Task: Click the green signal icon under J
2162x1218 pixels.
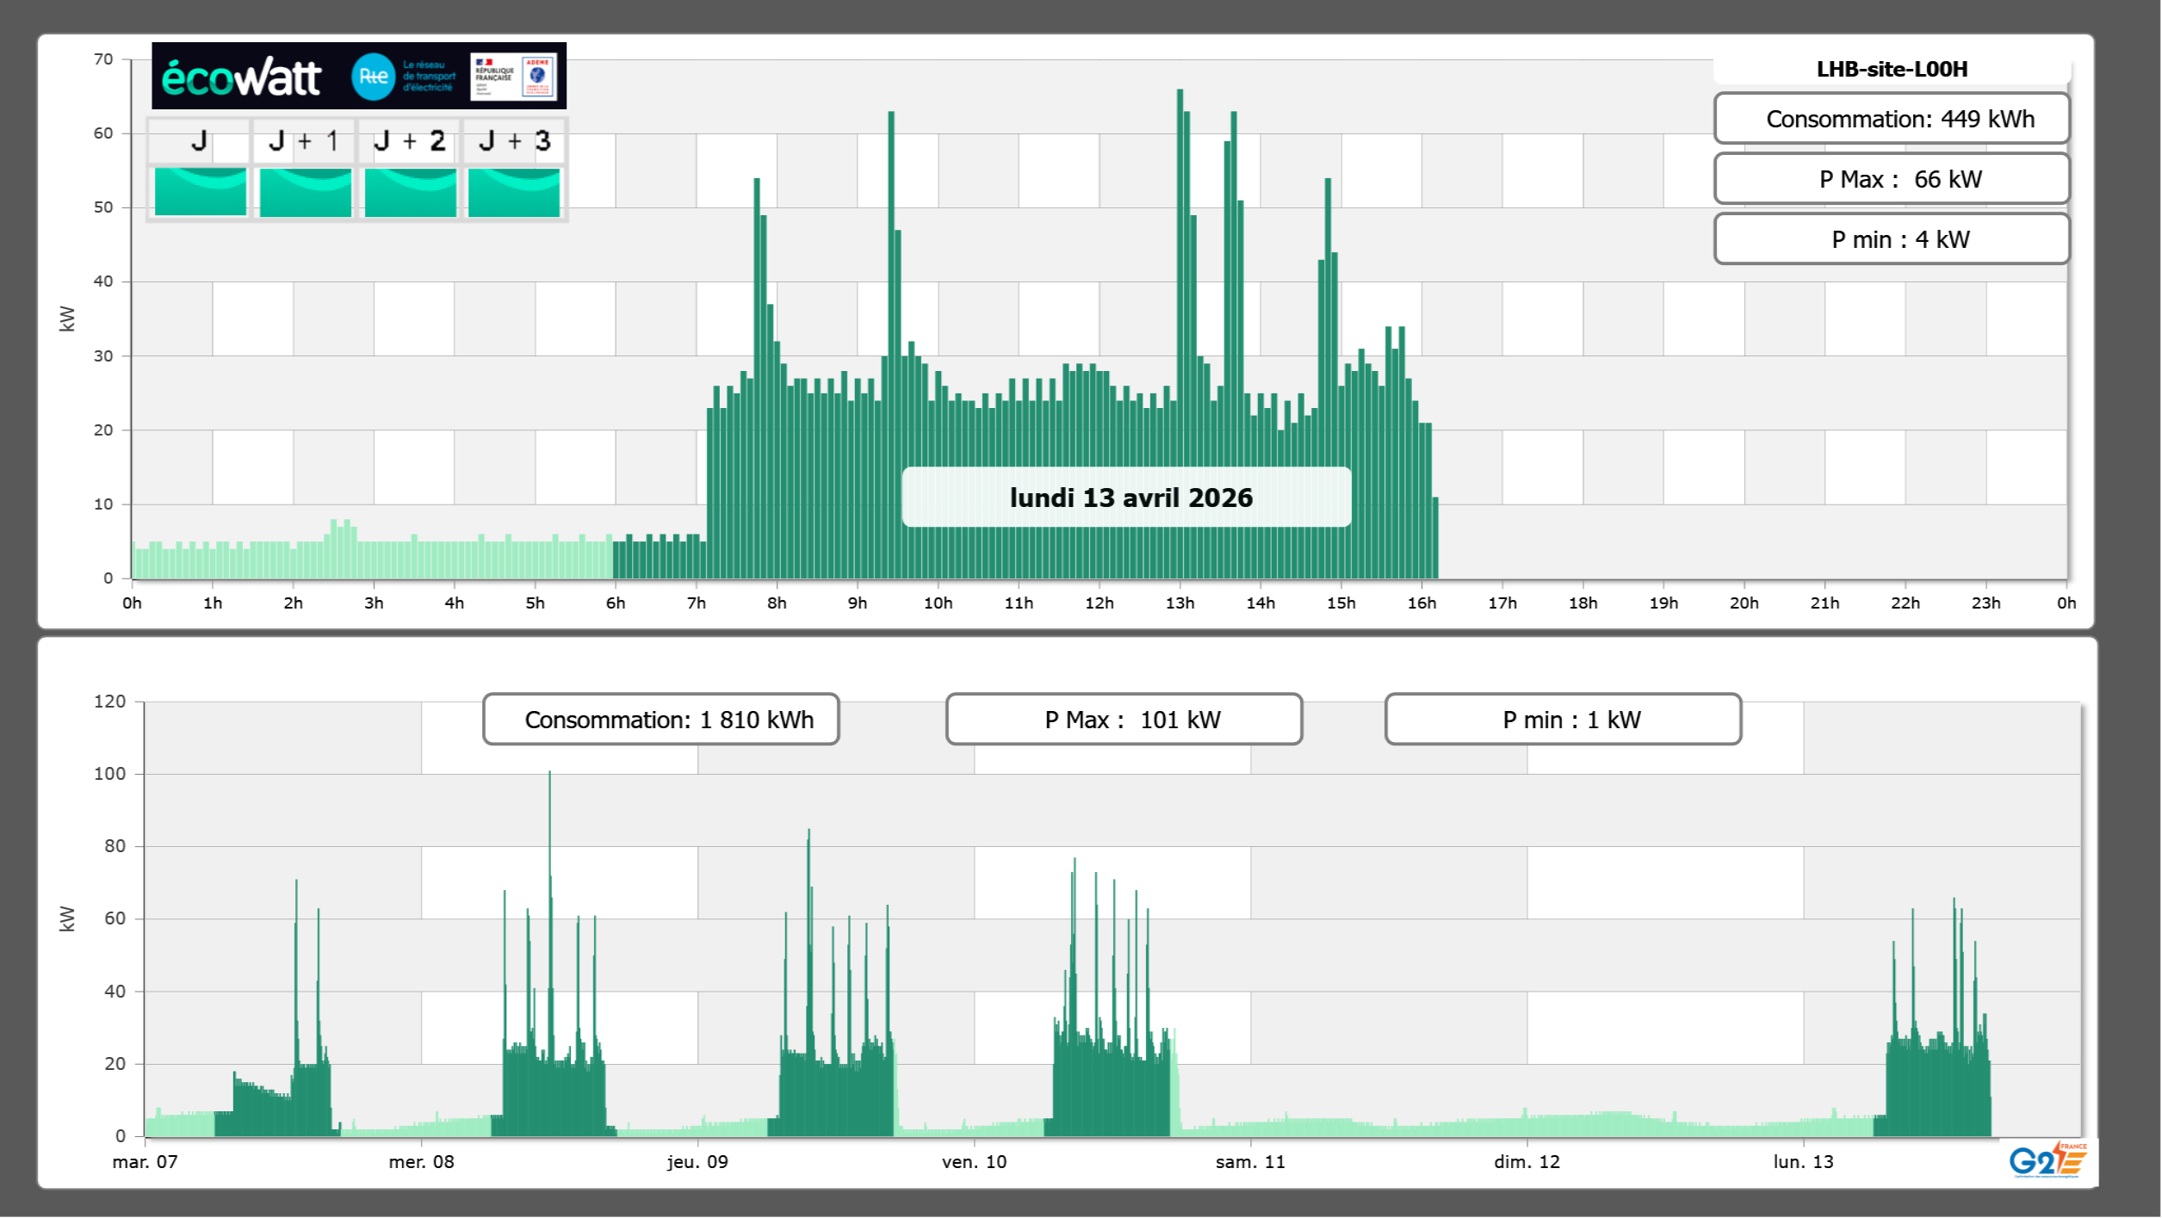Action: point(201,191)
